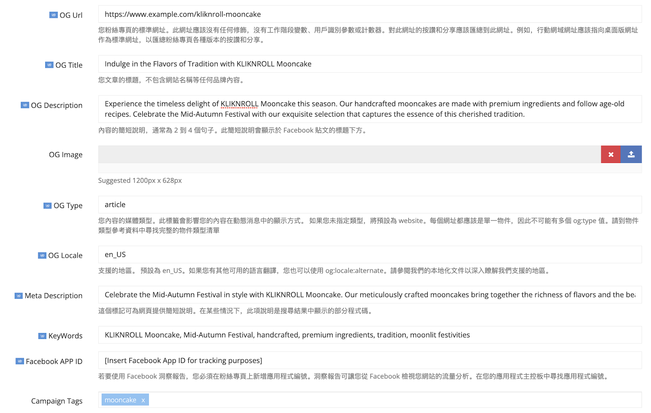The width and height of the screenshot is (651, 413).
Task: Click the globe icon beside OG Locale
Action: (x=42, y=255)
